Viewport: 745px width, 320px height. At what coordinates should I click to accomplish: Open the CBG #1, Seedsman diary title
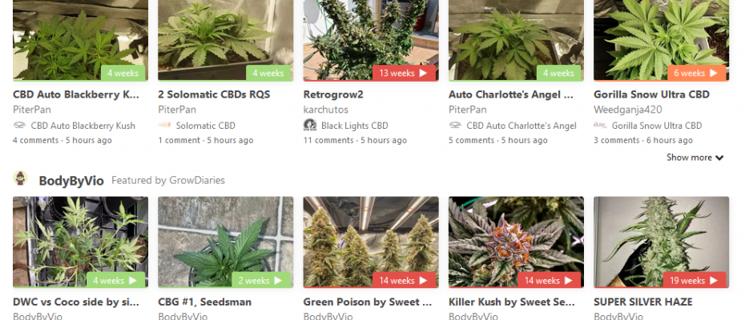pyautogui.click(x=205, y=302)
